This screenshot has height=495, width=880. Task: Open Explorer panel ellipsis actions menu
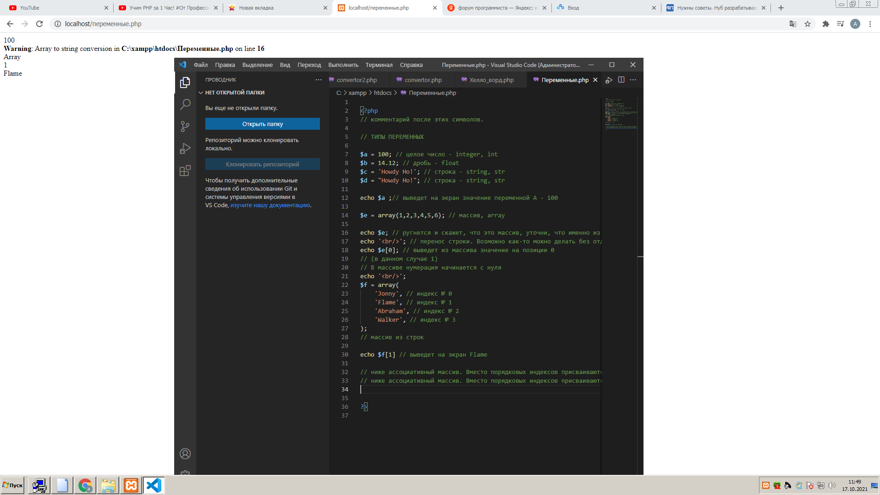[319, 80]
